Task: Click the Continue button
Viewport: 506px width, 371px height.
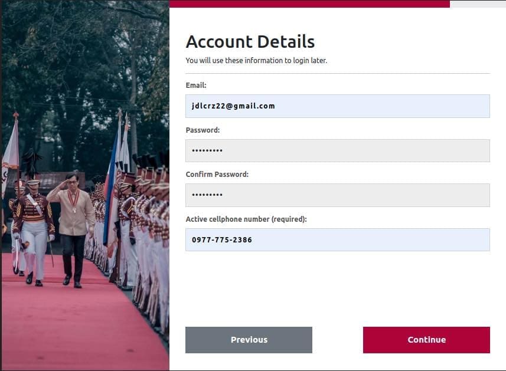Action: 426,340
